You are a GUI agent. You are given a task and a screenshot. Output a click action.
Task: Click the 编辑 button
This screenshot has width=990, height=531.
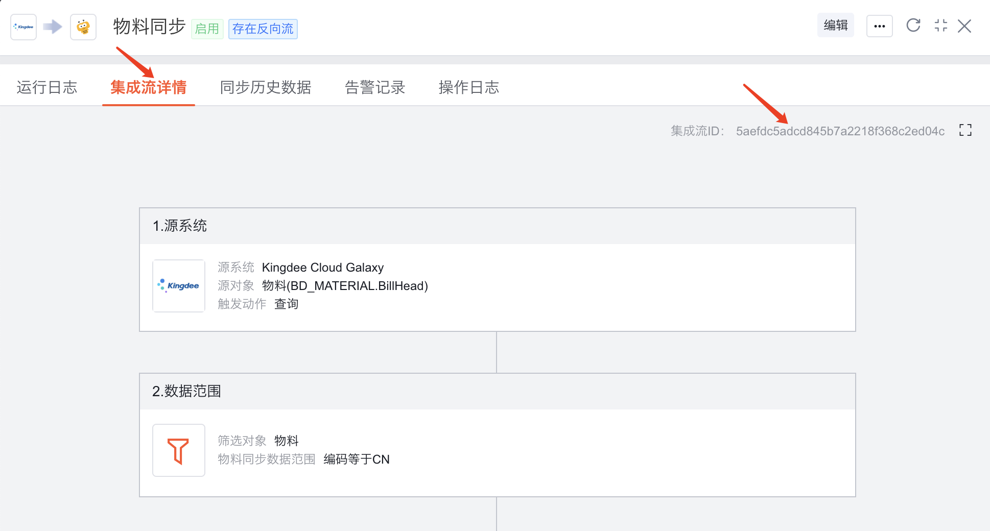coord(835,25)
